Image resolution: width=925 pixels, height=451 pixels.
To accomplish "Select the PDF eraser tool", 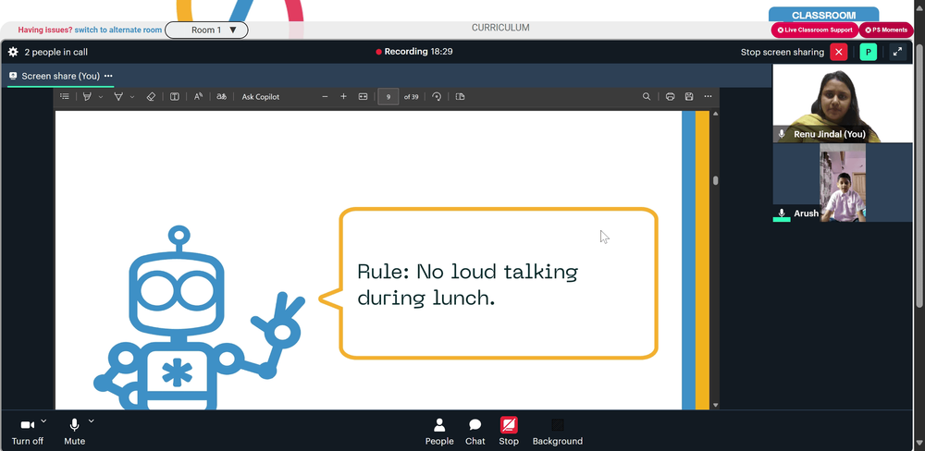I will pos(151,97).
